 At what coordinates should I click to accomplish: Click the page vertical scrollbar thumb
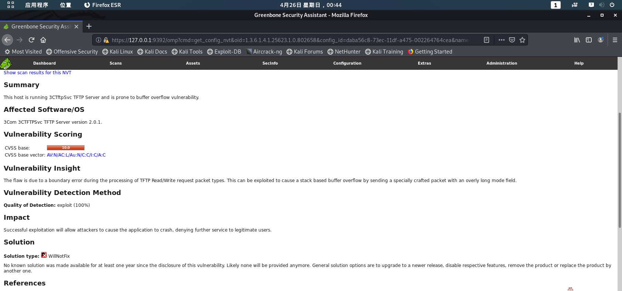[620, 170]
